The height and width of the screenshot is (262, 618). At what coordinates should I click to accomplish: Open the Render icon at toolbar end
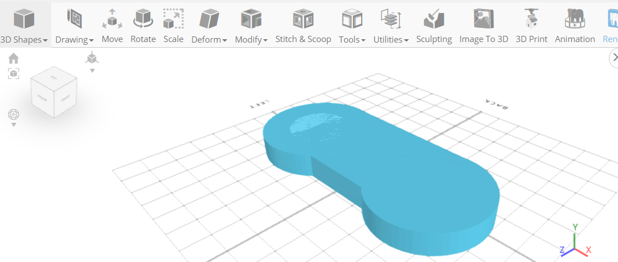click(x=613, y=19)
